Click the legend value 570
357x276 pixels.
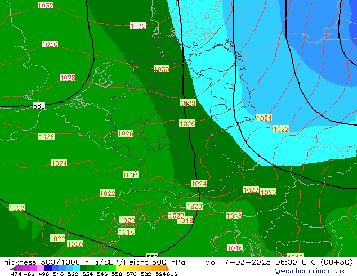click(131, 274)
